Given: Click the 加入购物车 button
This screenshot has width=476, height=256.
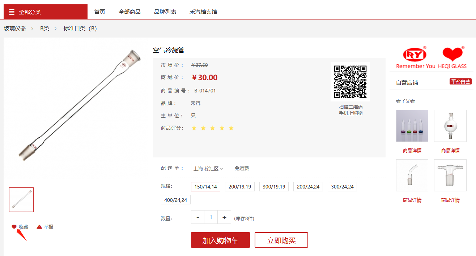Looking at the screenshot, I should tap(220, 240).
